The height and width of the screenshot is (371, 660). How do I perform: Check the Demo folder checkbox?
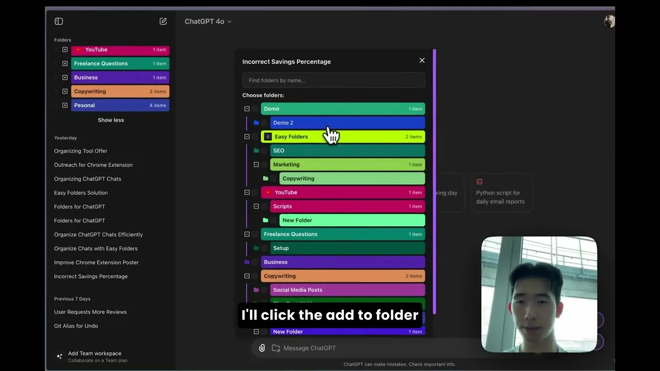(255, 109)
